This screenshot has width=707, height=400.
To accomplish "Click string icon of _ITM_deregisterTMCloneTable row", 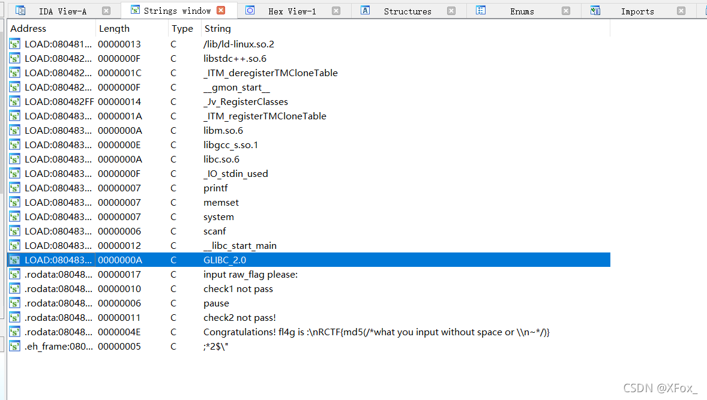I will (x=15, y=73).
